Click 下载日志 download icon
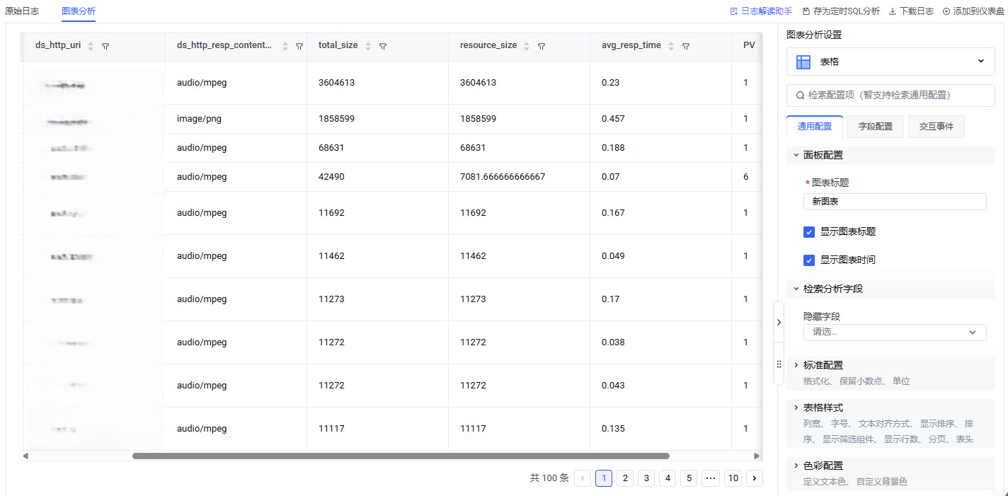 tap(893, 11)
